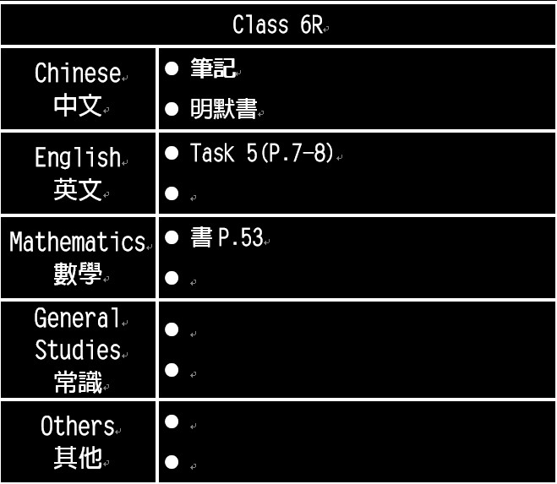Click the 明默書 bullet item text
Image resolution: width=557 pixels, height=484 pixels.
click(x=224, y=109)
